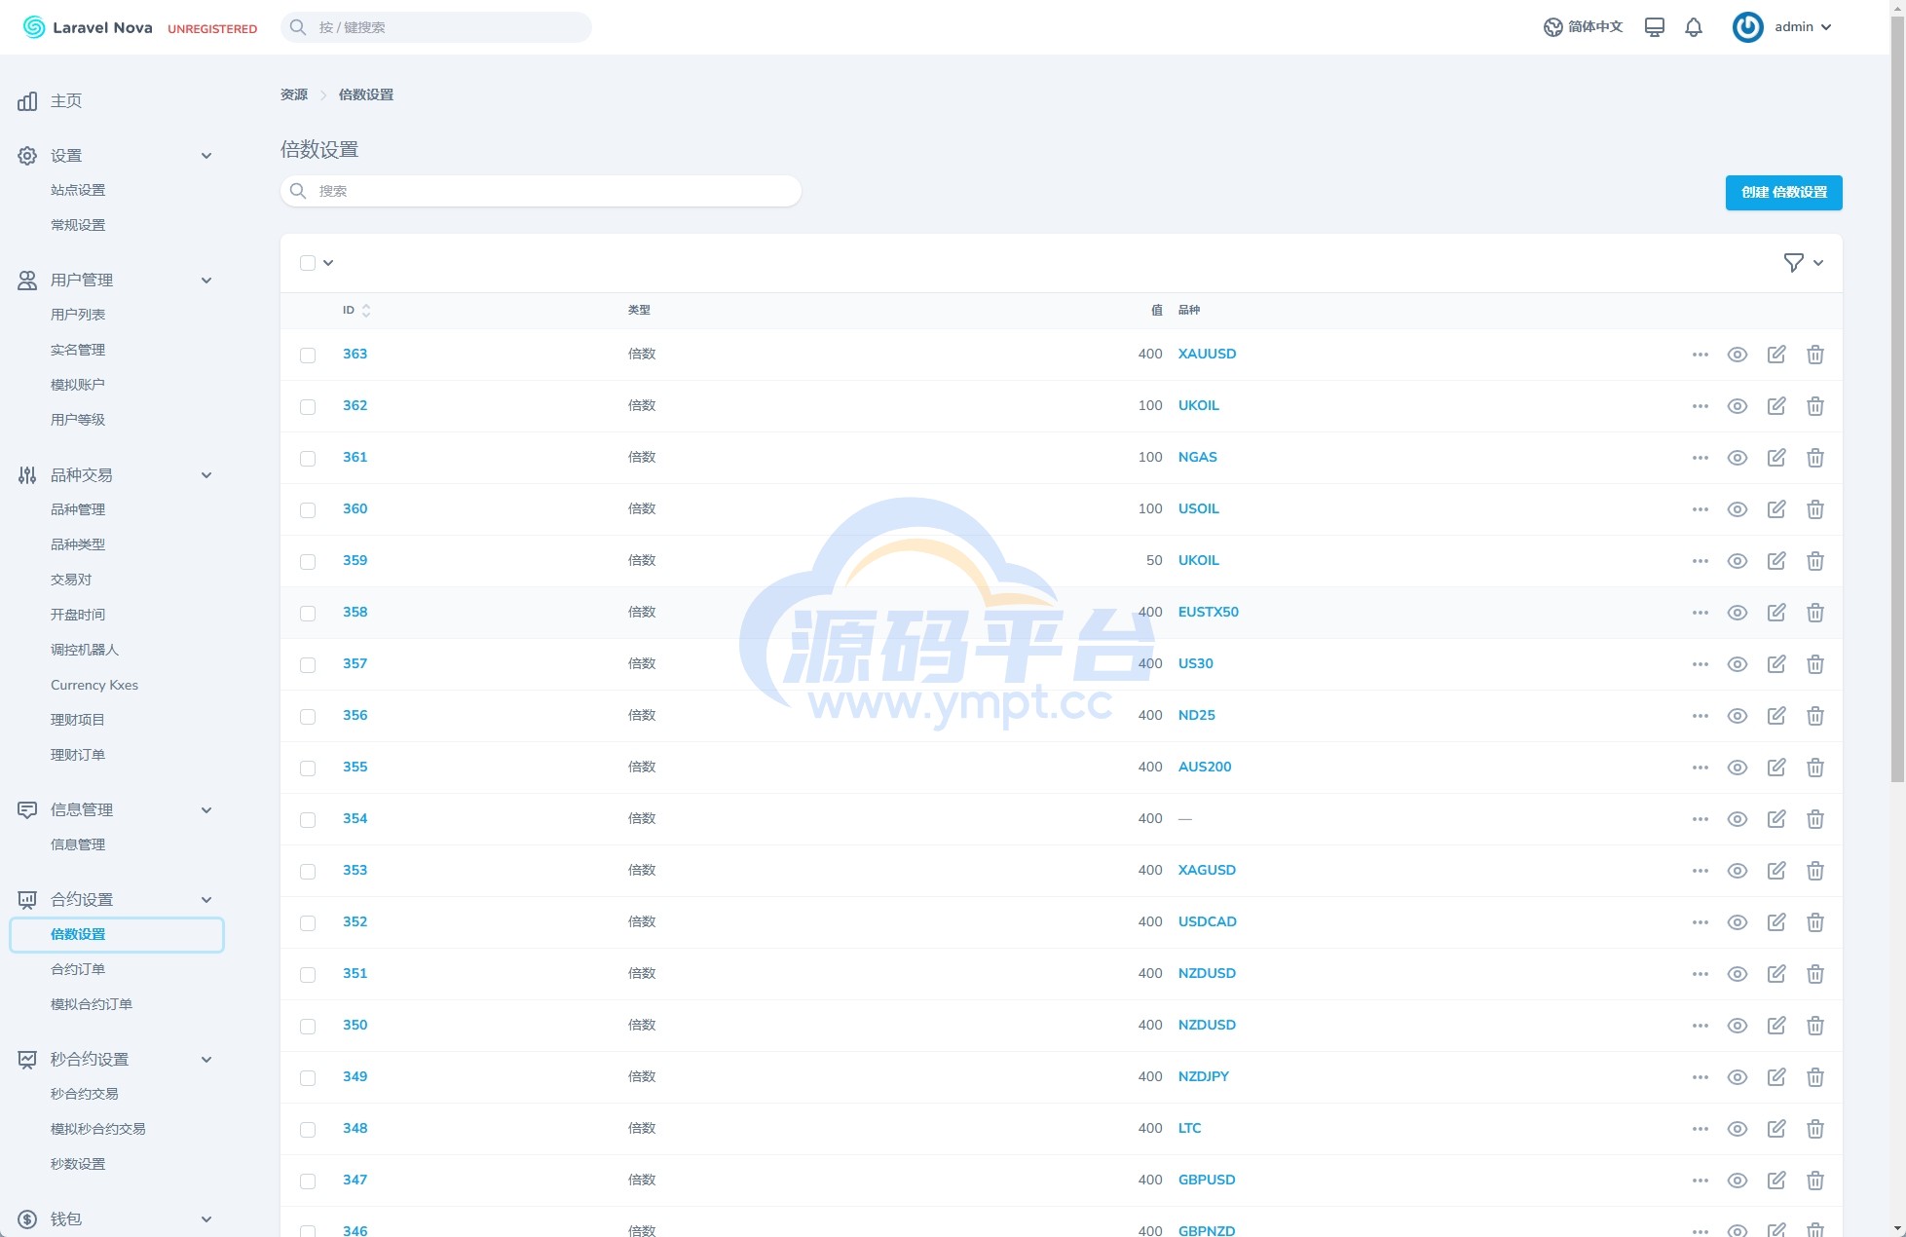The width and height of the screenshot is (1906, 1237).
Task: Toggle the select-all checkbox
Action: [308, 263]
